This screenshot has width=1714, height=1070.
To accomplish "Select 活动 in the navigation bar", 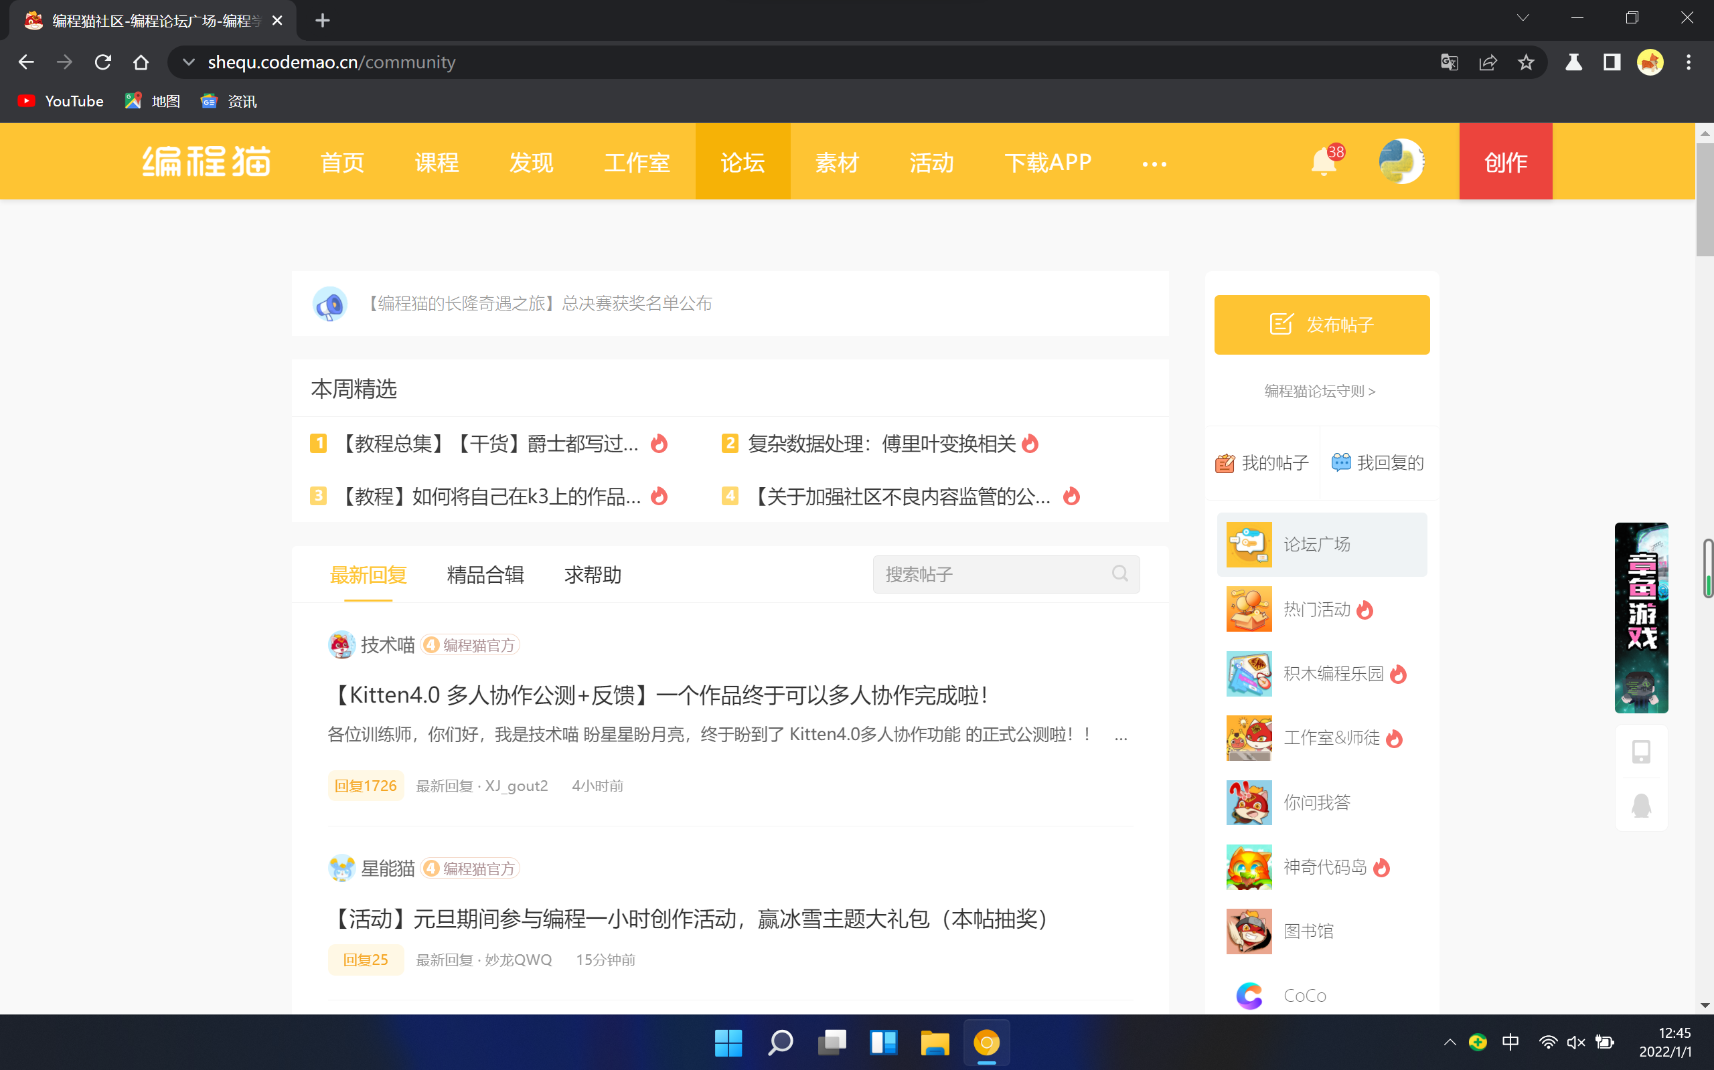I will 932,162.
